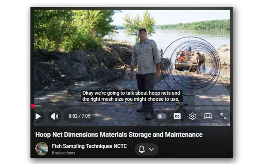Toggle the autoplay switch
Image resolution: width=263 pixels, height=164 pixels.
[161, 116]
